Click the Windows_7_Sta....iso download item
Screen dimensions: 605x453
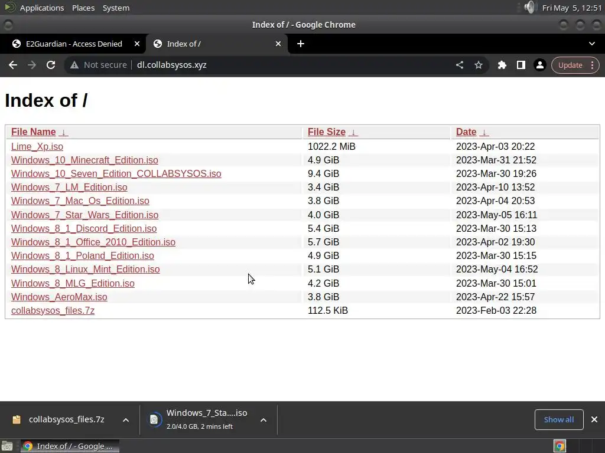click(207, 419)
